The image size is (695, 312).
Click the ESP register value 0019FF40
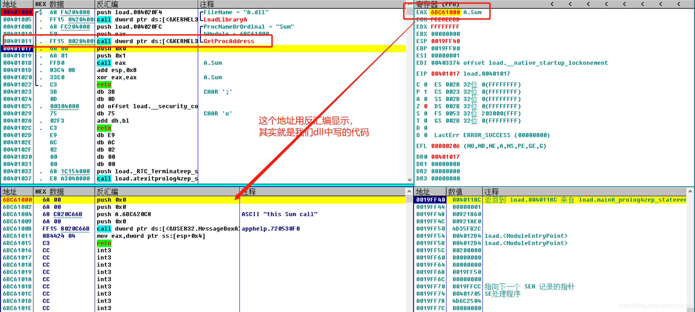[445, 41]
